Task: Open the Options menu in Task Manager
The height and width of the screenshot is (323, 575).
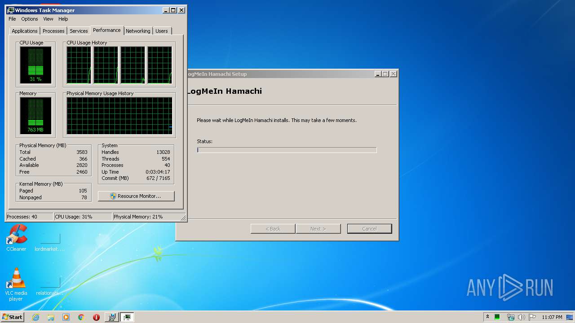Action: point(30,19)
